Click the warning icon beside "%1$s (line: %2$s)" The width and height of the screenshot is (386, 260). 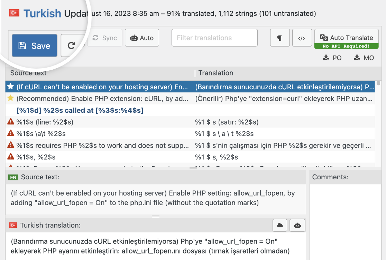[11, 121]
